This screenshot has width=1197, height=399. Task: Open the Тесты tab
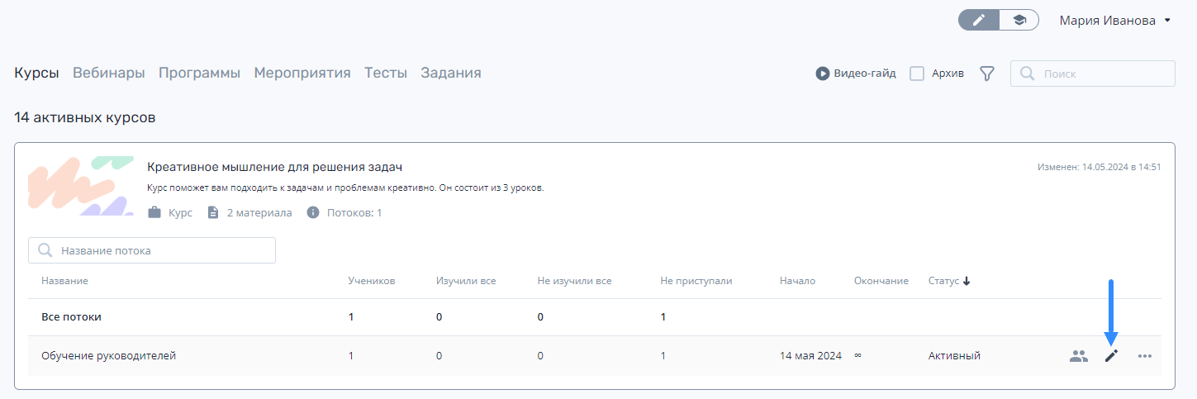pos(386,73)
